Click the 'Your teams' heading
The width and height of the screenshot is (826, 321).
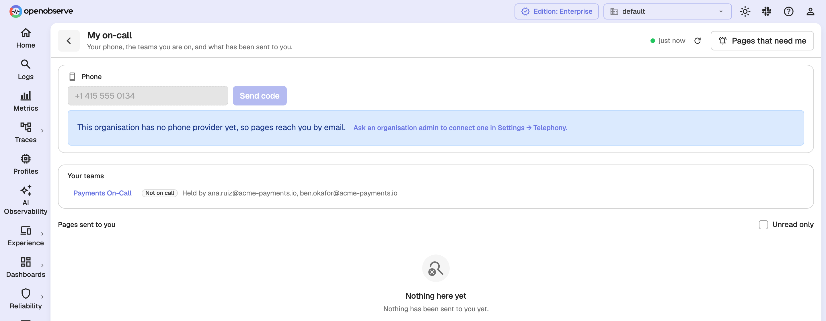[86, 176]
